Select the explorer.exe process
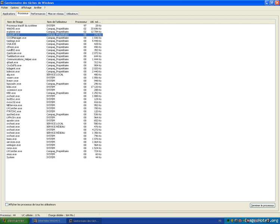The image size is (280, 224). tap(54, 32)
